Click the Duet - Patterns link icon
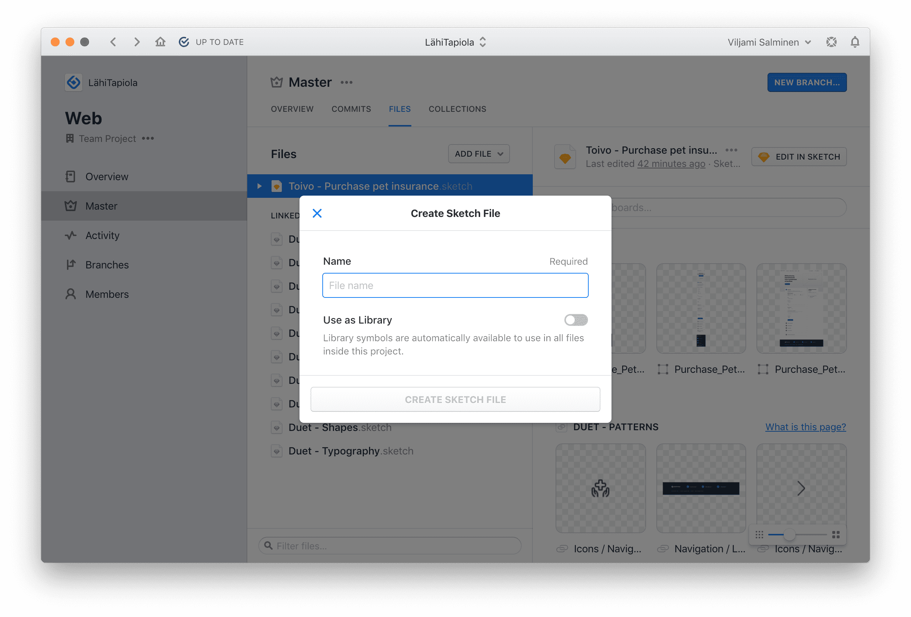 [x=561, y=427]
